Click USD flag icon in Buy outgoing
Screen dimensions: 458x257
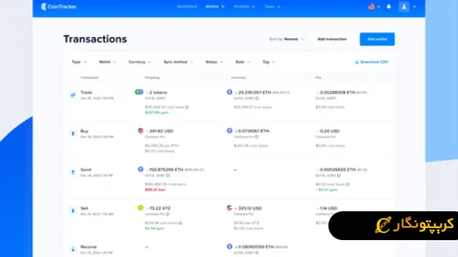140,130
